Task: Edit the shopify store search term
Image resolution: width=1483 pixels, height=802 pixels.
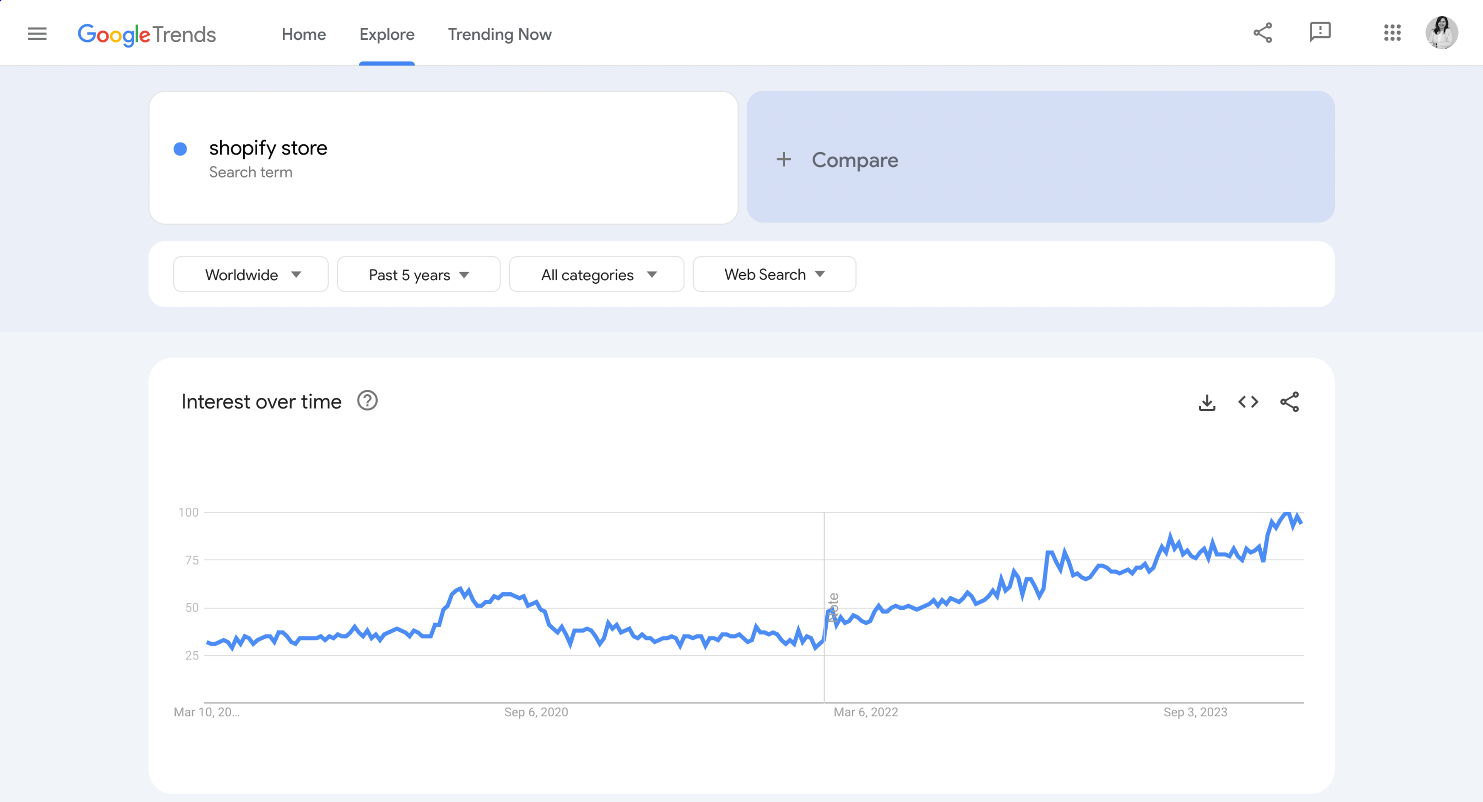Action: [x=268, y=149]
